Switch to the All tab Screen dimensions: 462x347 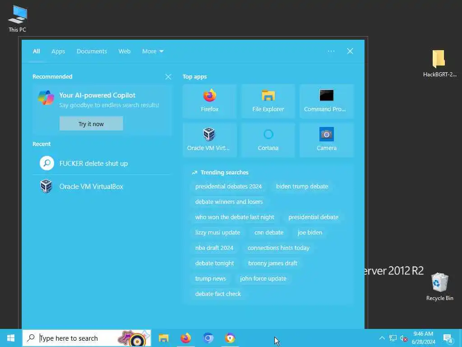(x=36, y=52)
